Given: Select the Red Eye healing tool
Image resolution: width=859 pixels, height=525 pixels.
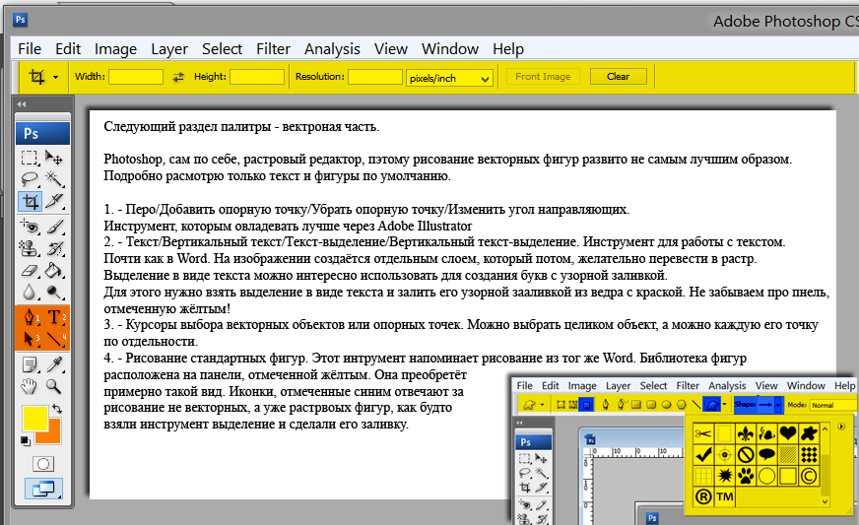Looking at the screenshot, I should tap(29, 227).
